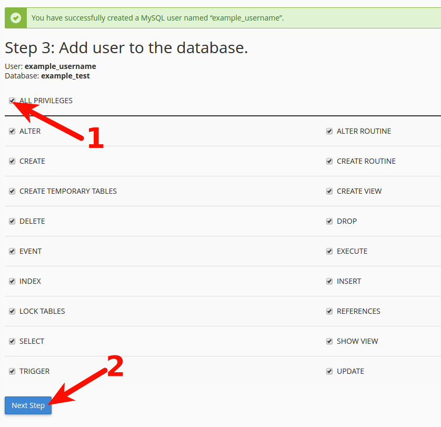441x427 pixels.
Task: Uncheck the SELECT privilege checkbox
Action: tap(12, 341)
